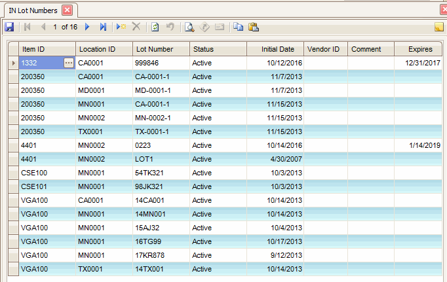Click the Save disk icon
447x282 pixels.
(9, 27)
